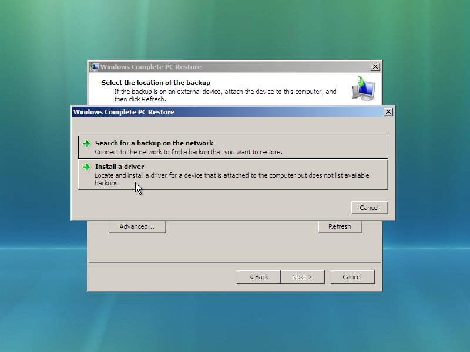The width and height of the screenshot is (470, 352).
Task: Click the external device instruction text
Action: [225, 92]
